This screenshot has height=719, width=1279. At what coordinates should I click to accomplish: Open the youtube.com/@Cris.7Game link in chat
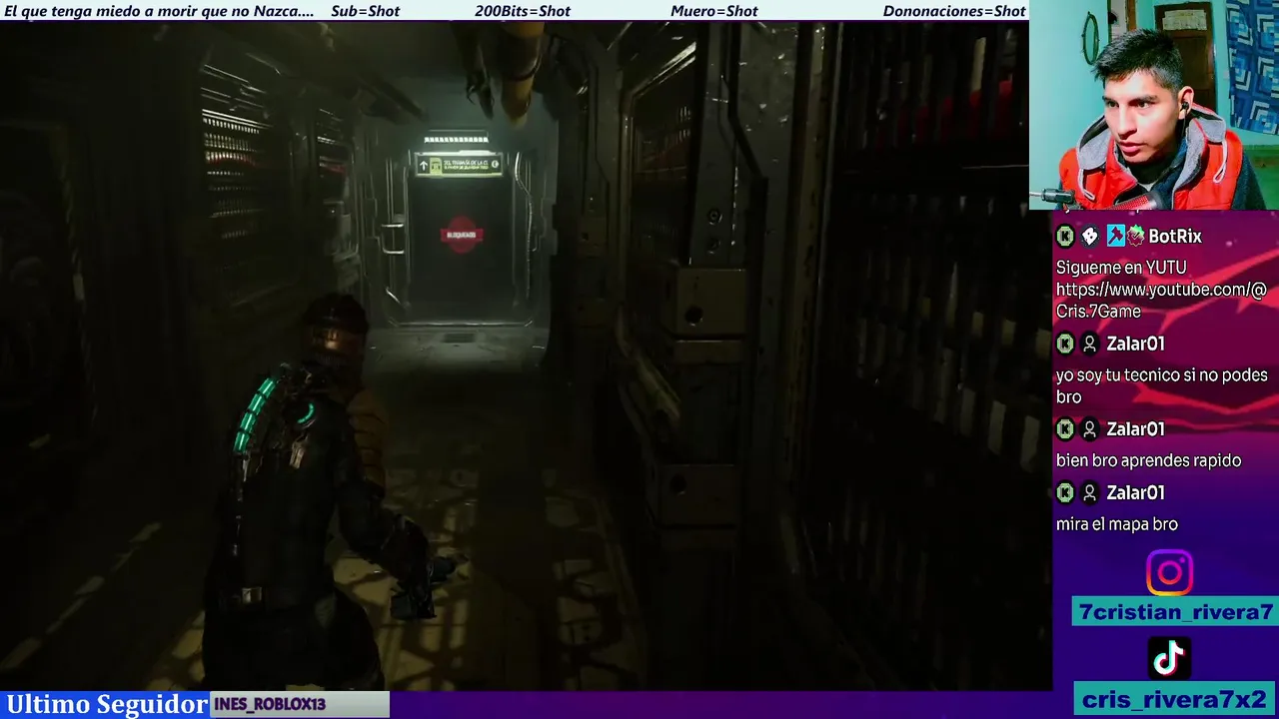tap(1161, 301)
